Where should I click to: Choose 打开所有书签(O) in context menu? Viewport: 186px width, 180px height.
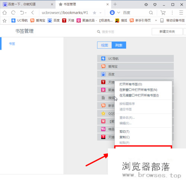click(143, 84)
